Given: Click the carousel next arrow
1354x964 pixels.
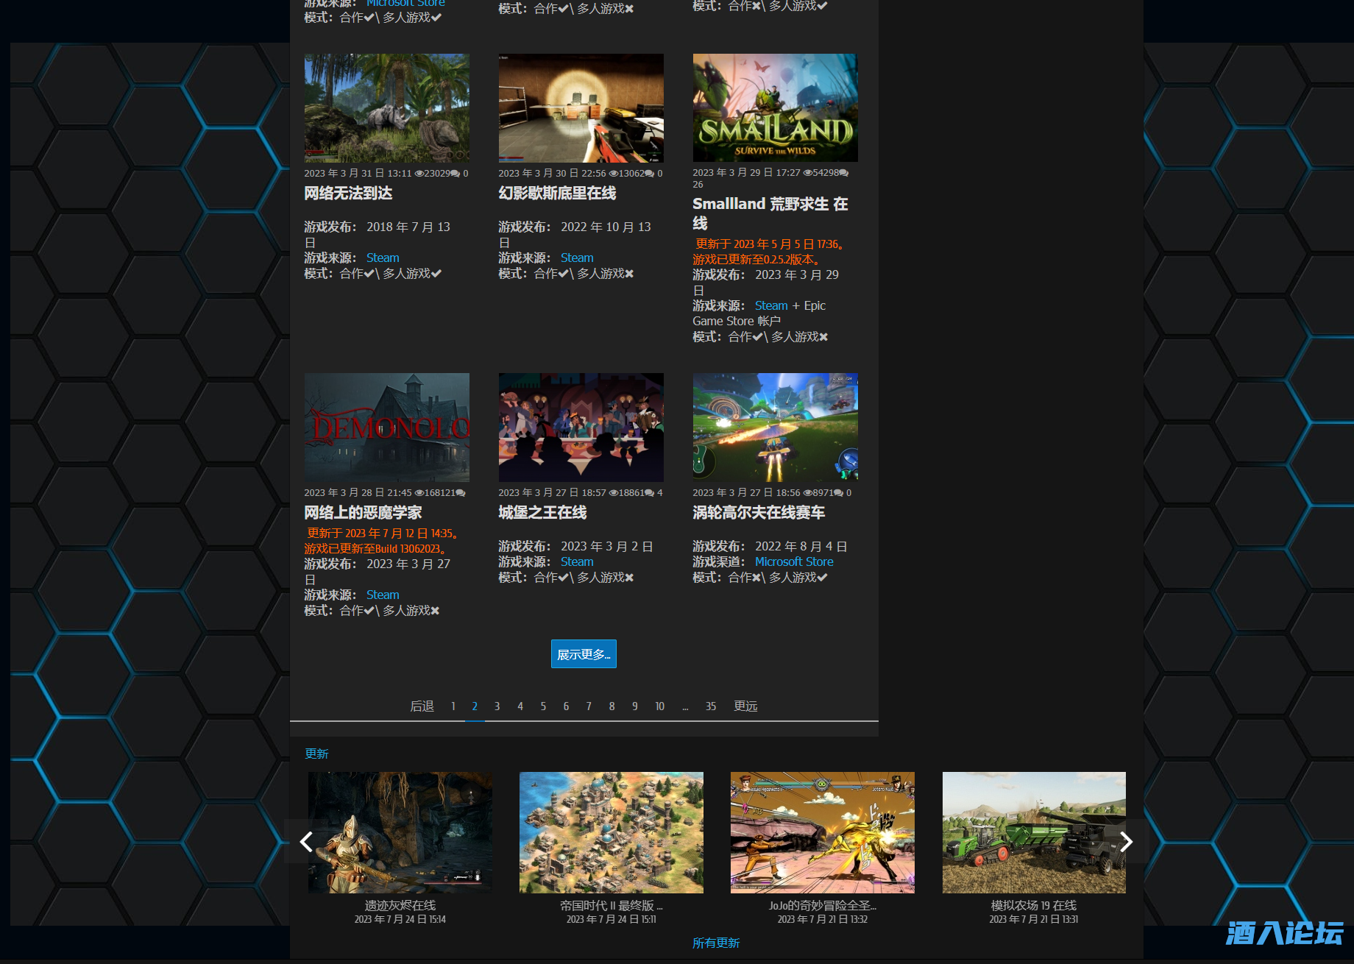Looking at the screenshot, I should (1125, 842).
